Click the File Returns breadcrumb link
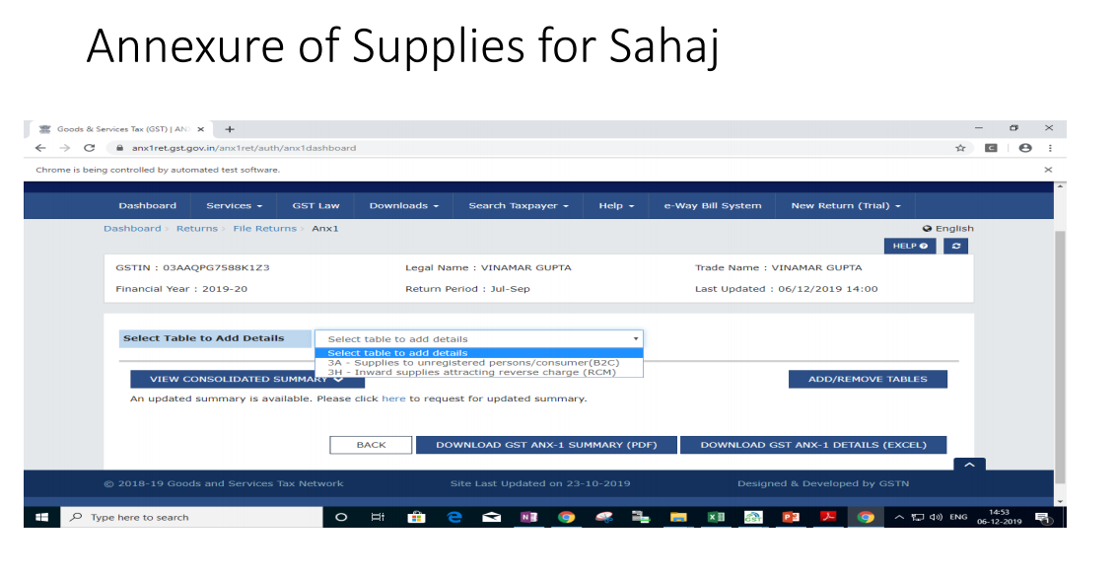Viewport: 1116px width, 579px height. pyautogui.click(x=265, y=229)
